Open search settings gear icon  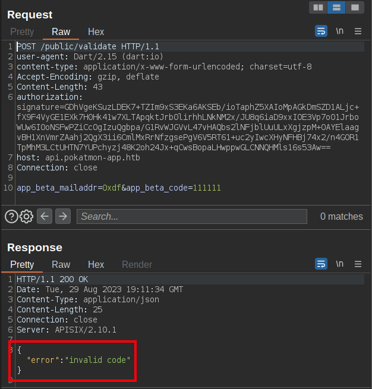click(26, 216)
